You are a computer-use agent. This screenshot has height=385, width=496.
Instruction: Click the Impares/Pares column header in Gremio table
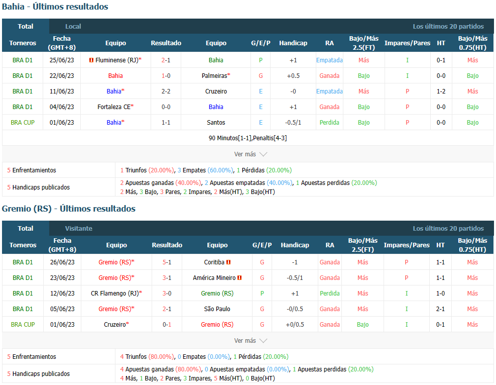coord(407,245)
